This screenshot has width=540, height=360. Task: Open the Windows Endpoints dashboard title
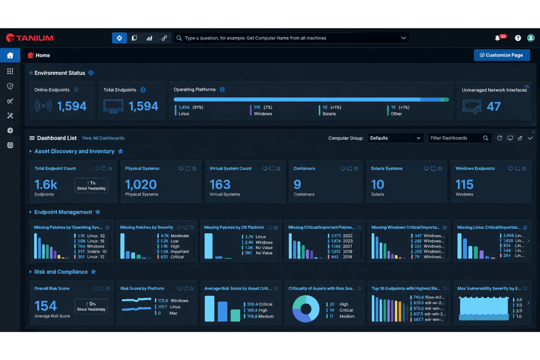pos(475,168)
